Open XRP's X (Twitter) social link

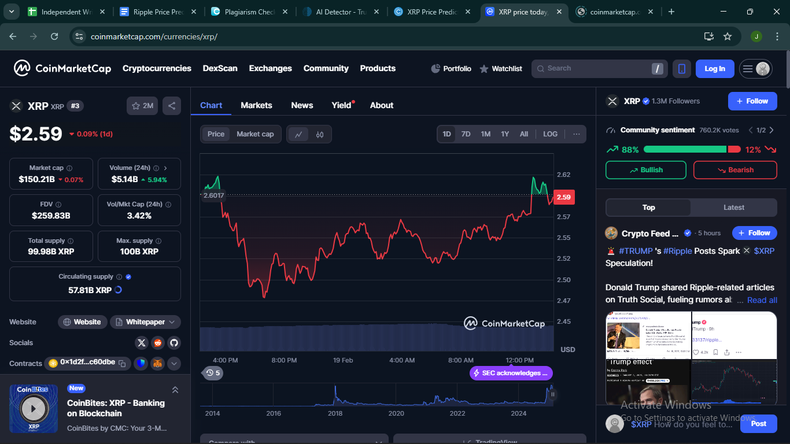coord(142,343)
